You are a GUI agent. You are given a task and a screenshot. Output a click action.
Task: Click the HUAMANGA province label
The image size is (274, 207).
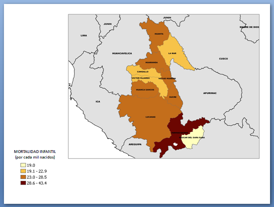tap(152, 63)
